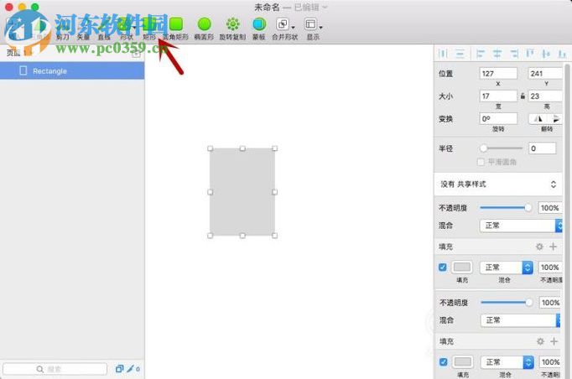572x379 pixels.
Task: Align the layer to horizontal center
Action: tap(497, 54)
